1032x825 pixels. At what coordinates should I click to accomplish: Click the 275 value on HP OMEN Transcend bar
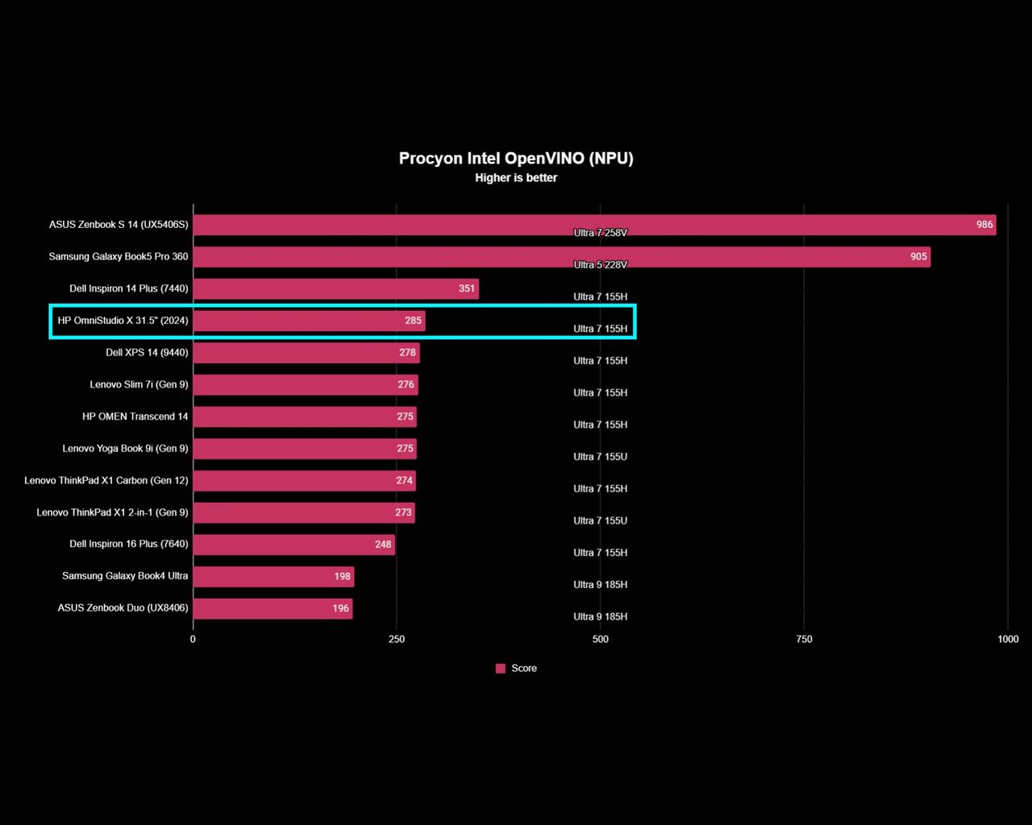point(405,417)
